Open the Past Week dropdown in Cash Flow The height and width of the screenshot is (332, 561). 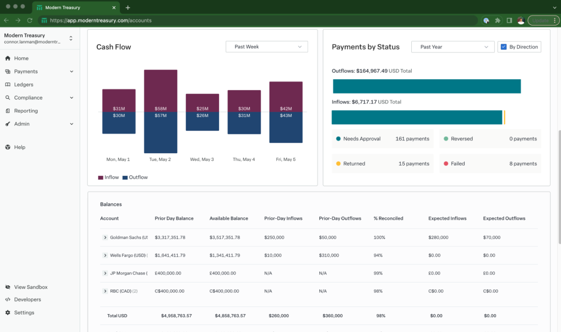click(x=266, y=47)
